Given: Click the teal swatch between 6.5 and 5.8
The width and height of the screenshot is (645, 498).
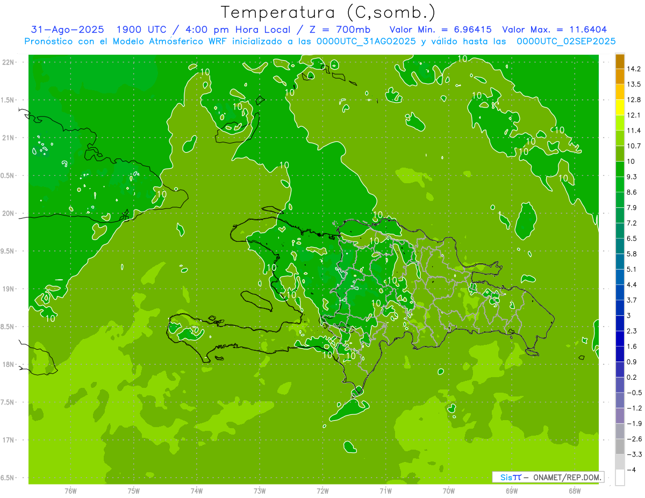Looking at the screenshot, I should (620, 246).
